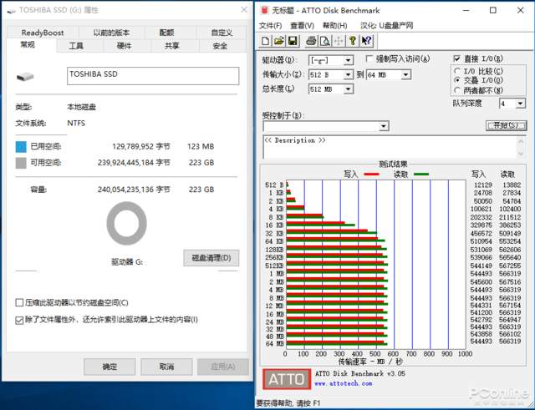Switch to the Security tab
This screenshot has height=410, width=535.
coord(220,46)
